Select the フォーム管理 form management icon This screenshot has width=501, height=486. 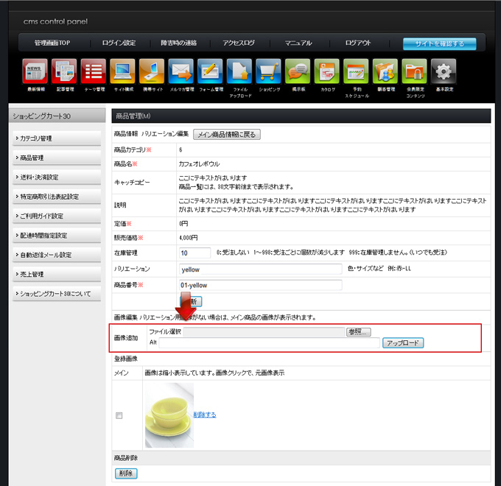(x=210, y=71)
